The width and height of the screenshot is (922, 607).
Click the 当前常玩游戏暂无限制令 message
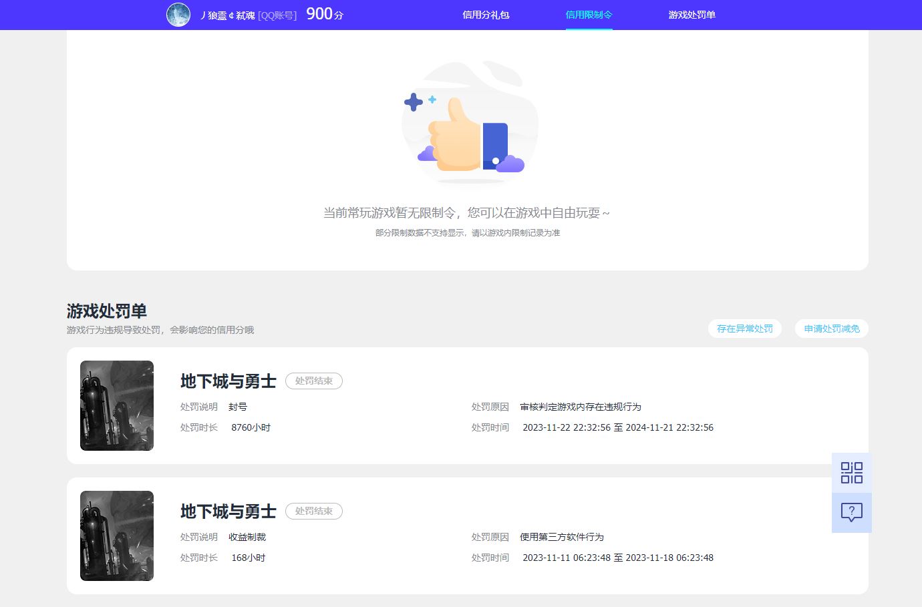[467, 213]
